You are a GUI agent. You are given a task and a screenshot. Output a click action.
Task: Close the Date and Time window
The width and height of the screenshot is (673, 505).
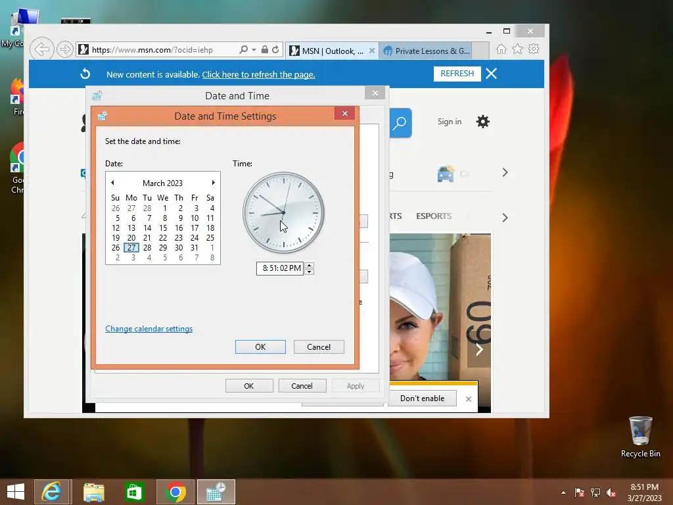click(x=375, y=93)
